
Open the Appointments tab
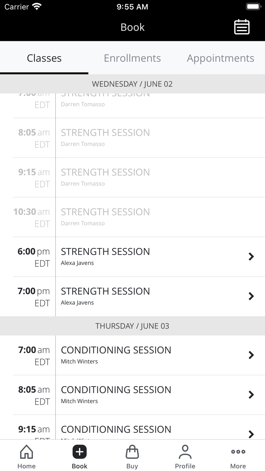220,58
